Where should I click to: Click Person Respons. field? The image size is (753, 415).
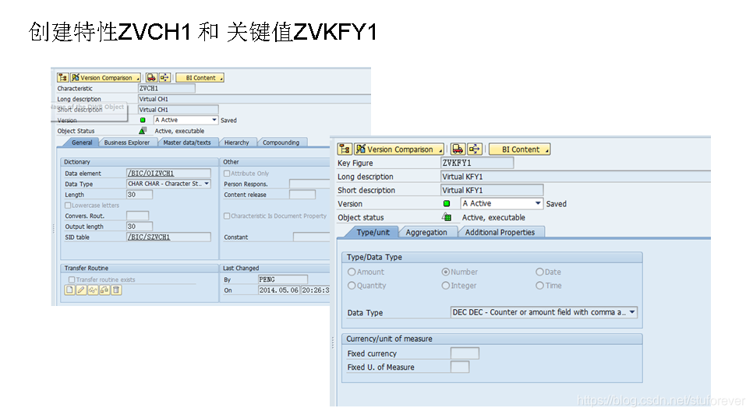pyautogui.click(x=309, y=184)
